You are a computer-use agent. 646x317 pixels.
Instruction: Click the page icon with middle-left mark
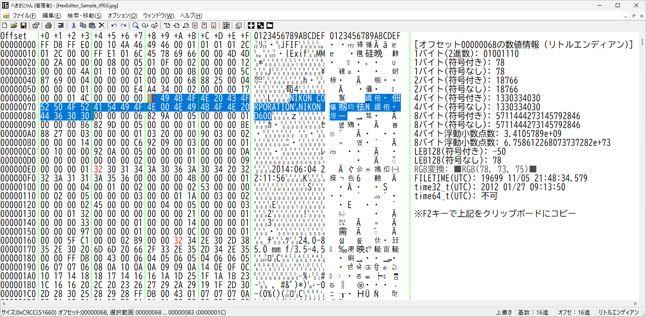pos(176,25)
